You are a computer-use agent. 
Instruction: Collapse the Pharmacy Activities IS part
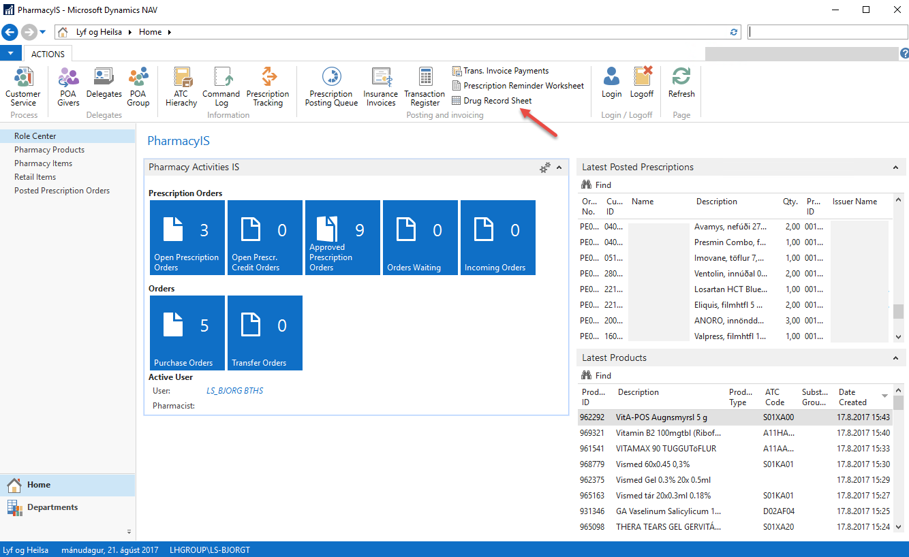coord(559,168)
